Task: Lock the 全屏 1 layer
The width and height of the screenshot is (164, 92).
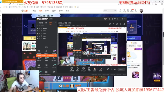Action: coord(39,39)
